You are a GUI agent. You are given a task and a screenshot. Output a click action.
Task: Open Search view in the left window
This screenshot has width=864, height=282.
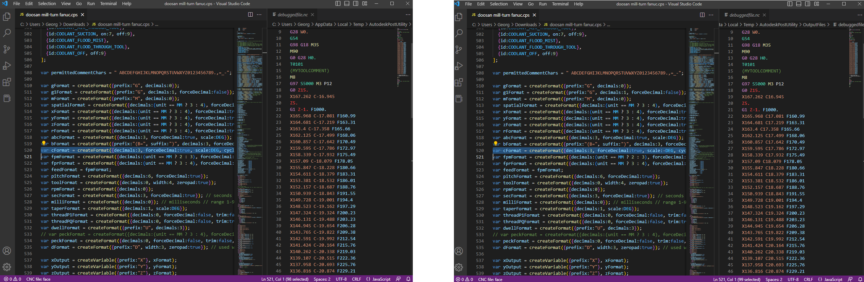click(x=7, y=33)
